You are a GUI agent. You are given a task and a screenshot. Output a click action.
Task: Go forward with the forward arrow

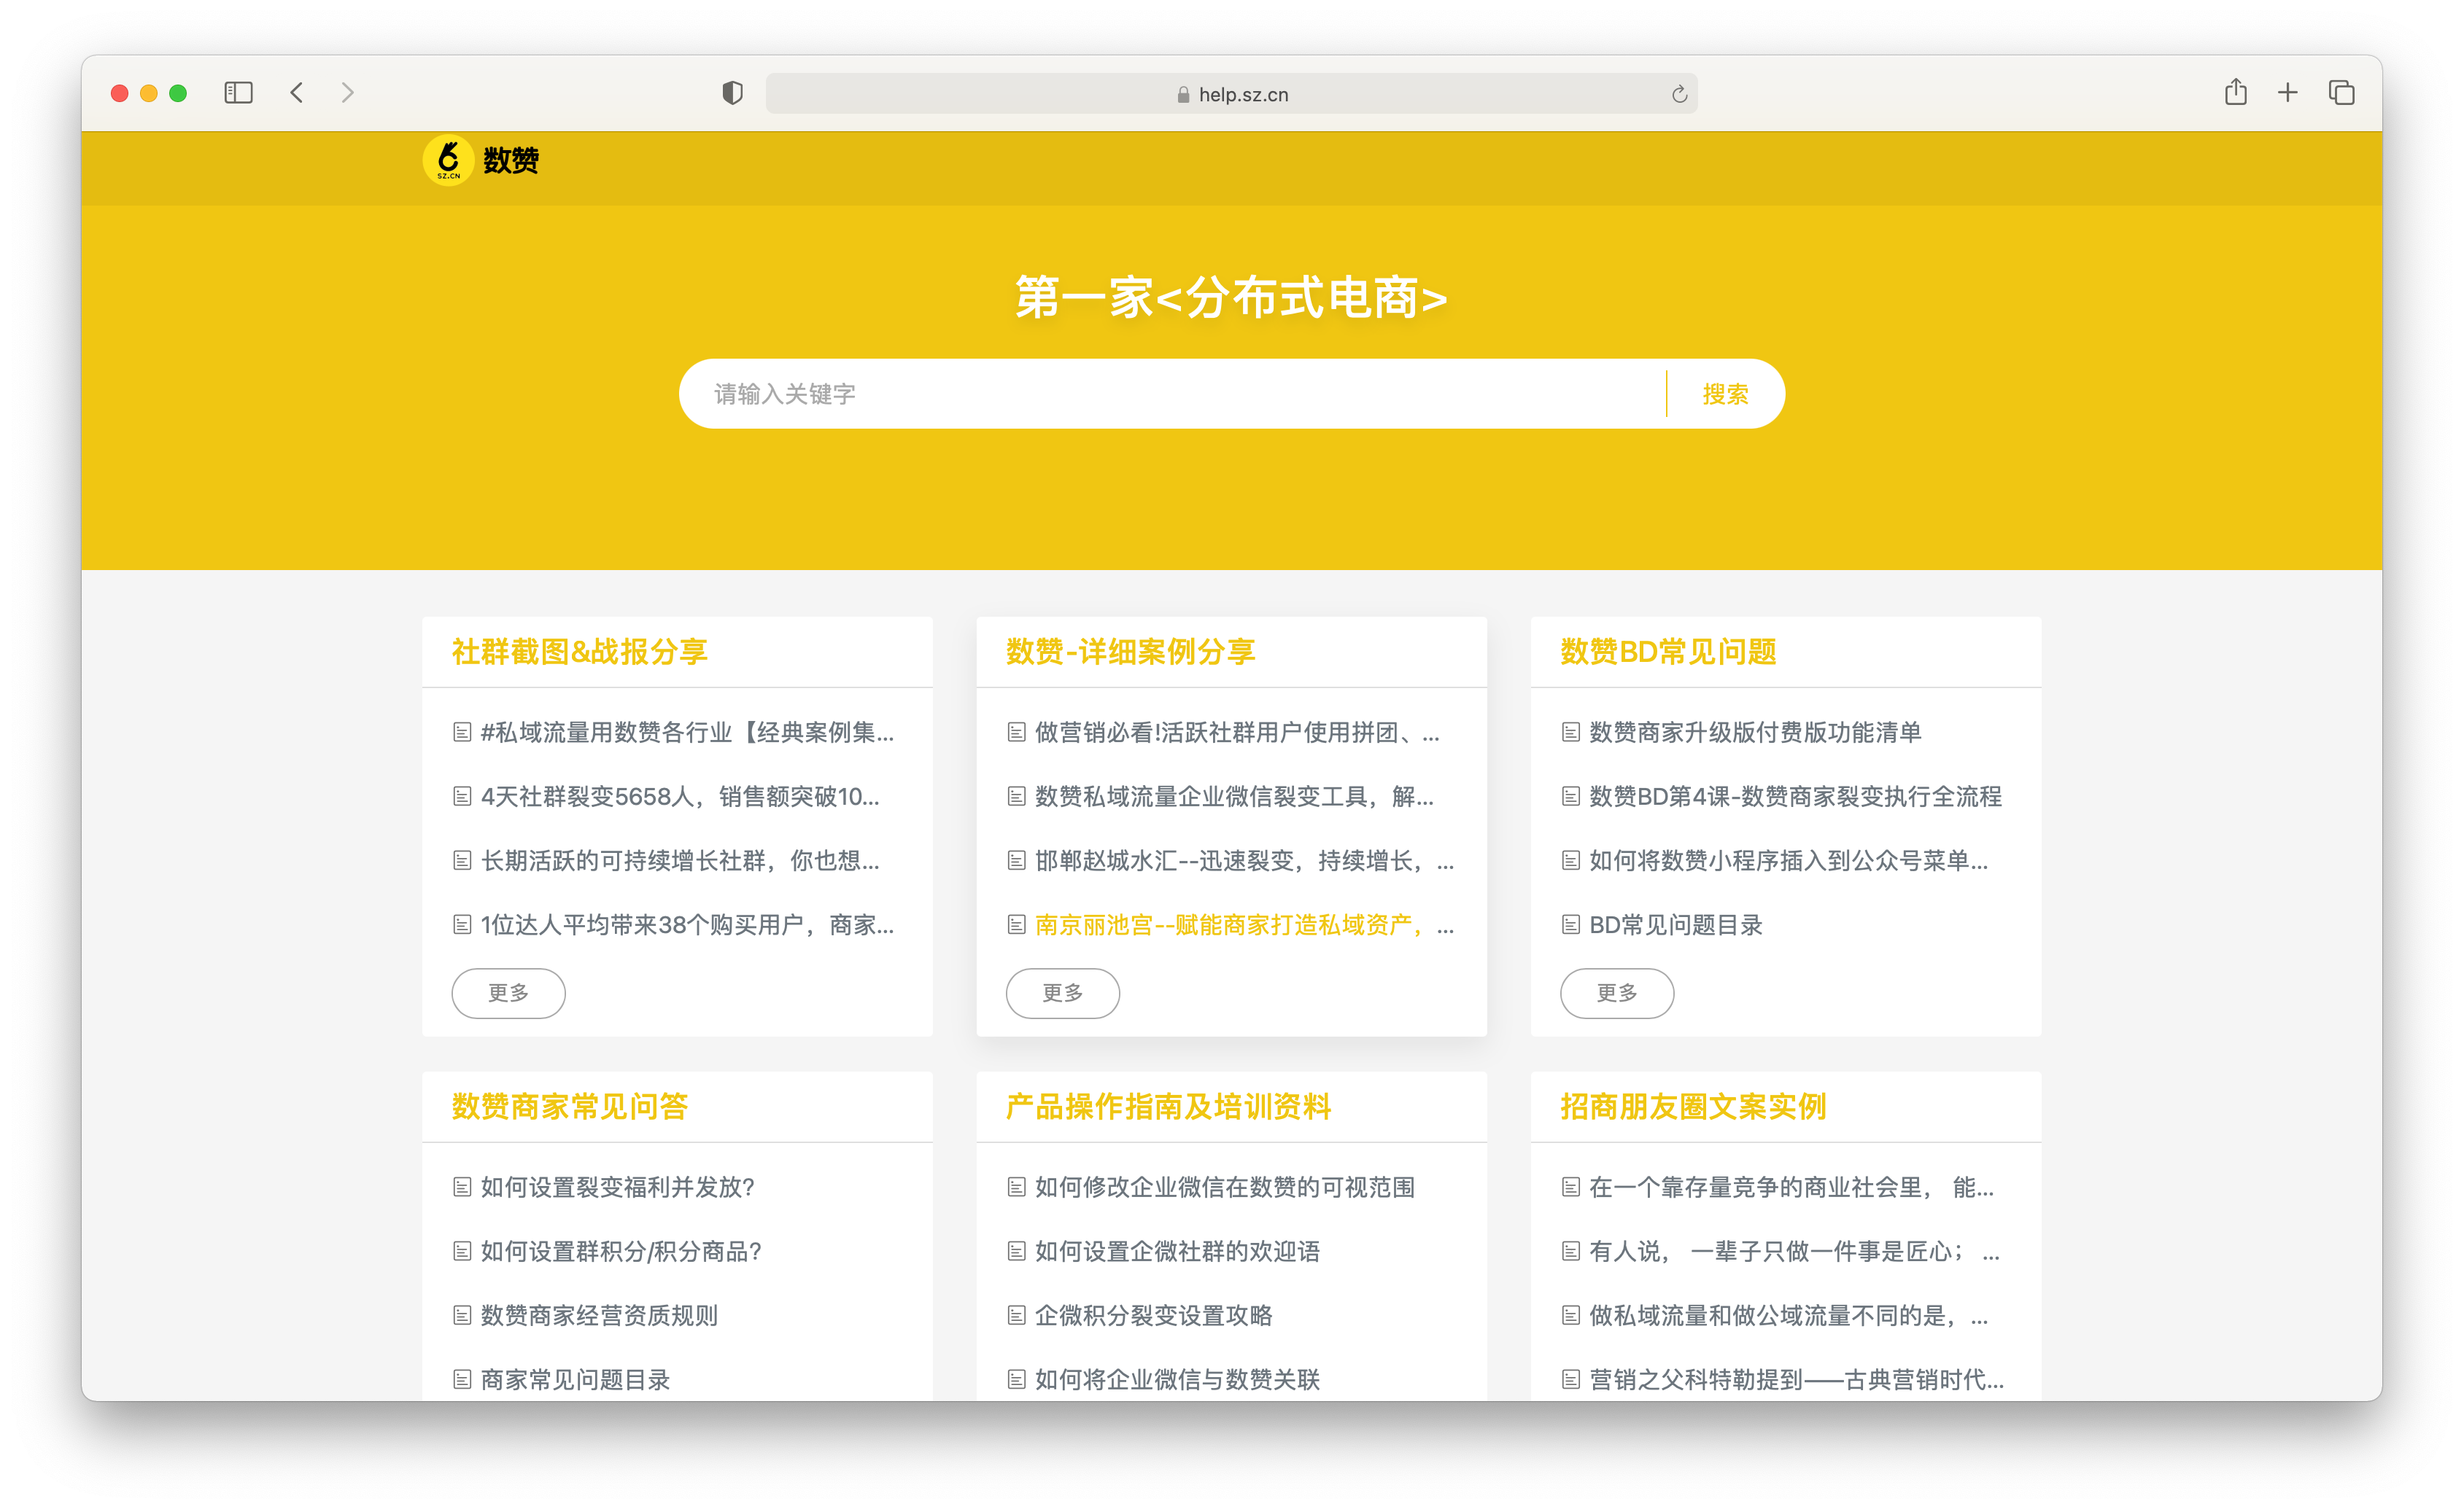point(347,93)
